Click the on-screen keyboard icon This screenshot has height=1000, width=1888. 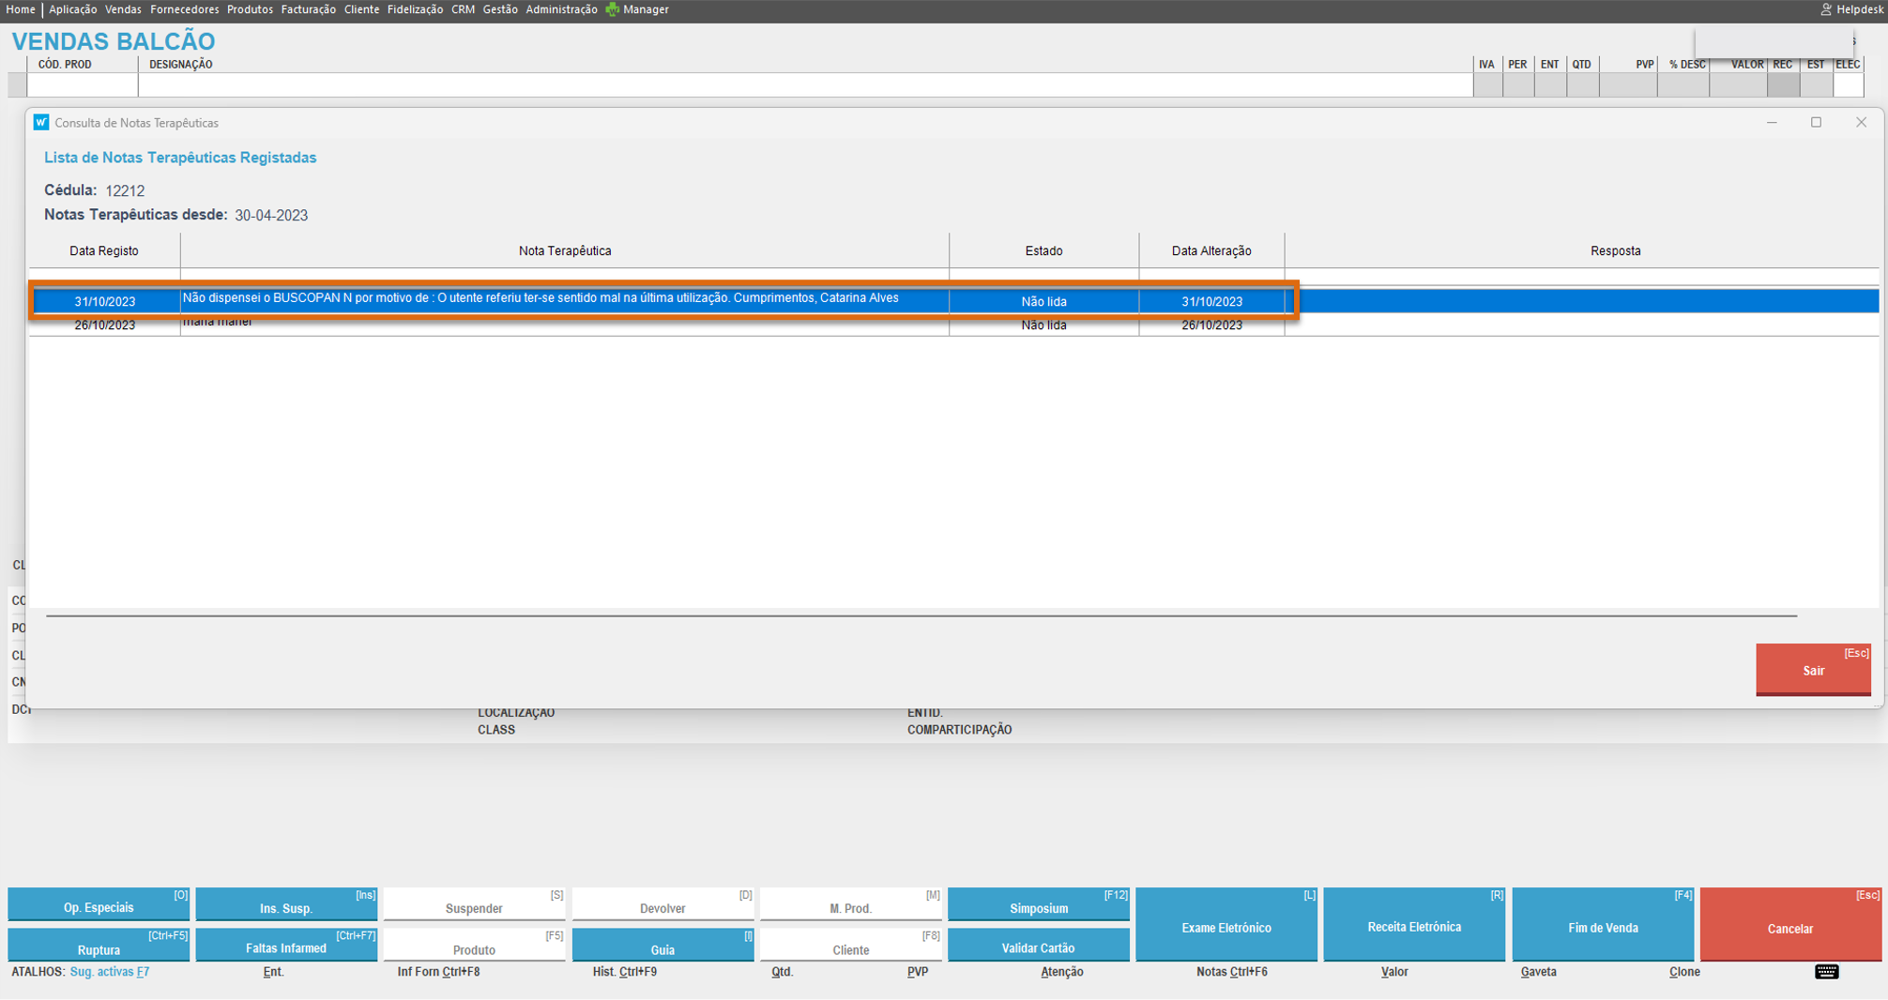1826,972
